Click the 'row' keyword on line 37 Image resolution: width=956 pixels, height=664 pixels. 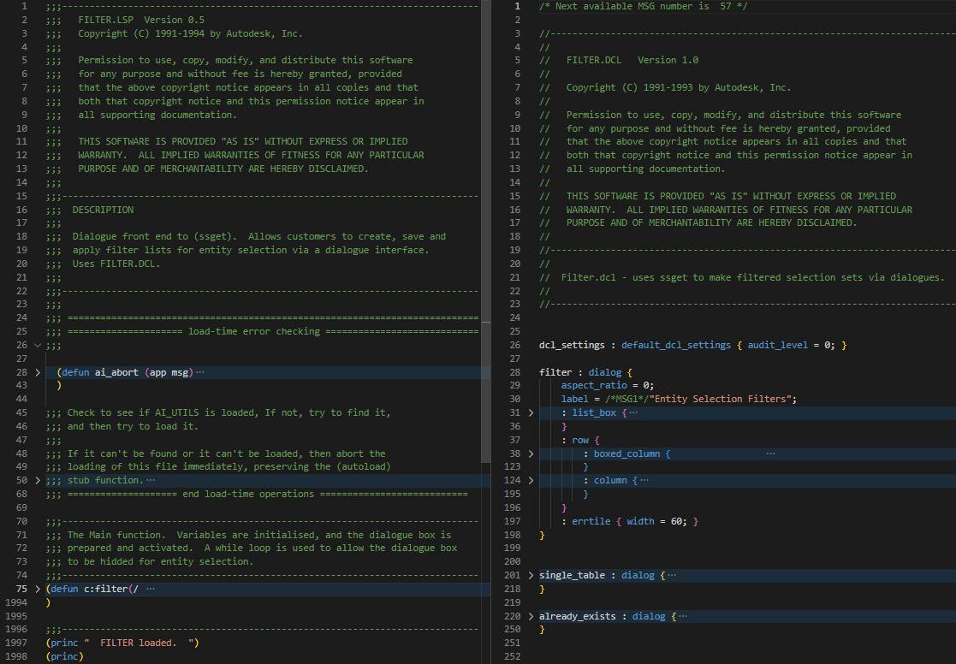click(x=579, y=440)
